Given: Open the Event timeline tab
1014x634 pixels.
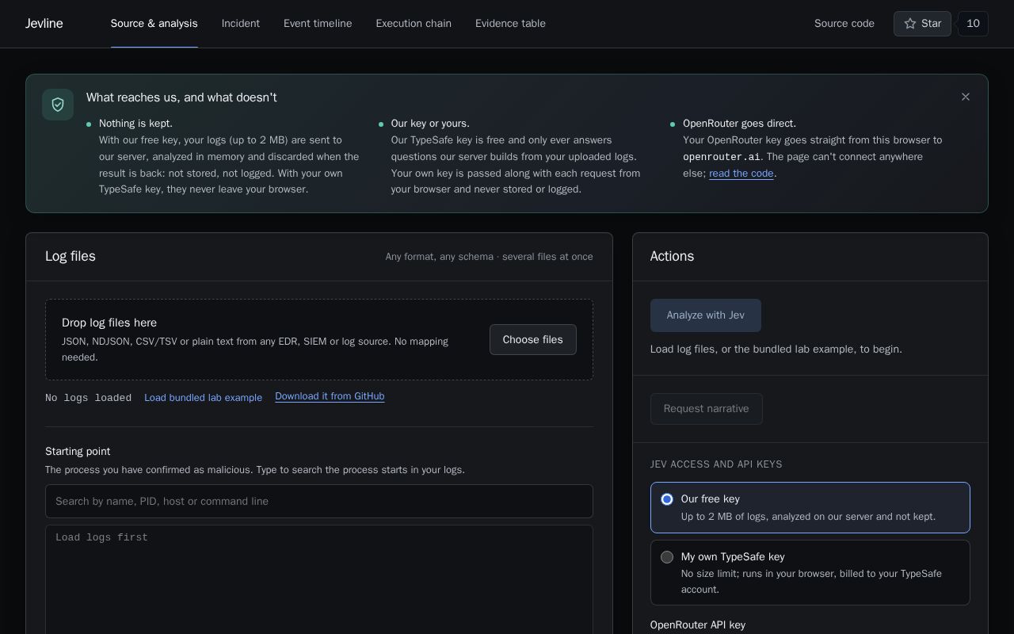Looking at the screenshot, I should (318, 24).
